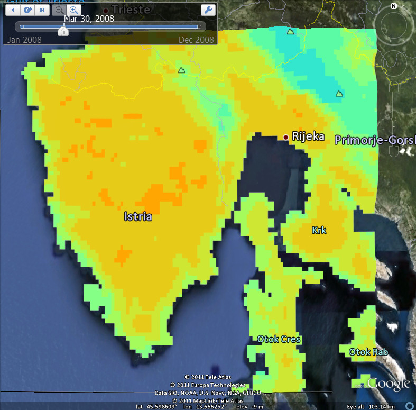Click the mountain icon west of Rijeka
The width and height of the screenshot is (416, 410).
pyautogui.click(x=181, y=70)
